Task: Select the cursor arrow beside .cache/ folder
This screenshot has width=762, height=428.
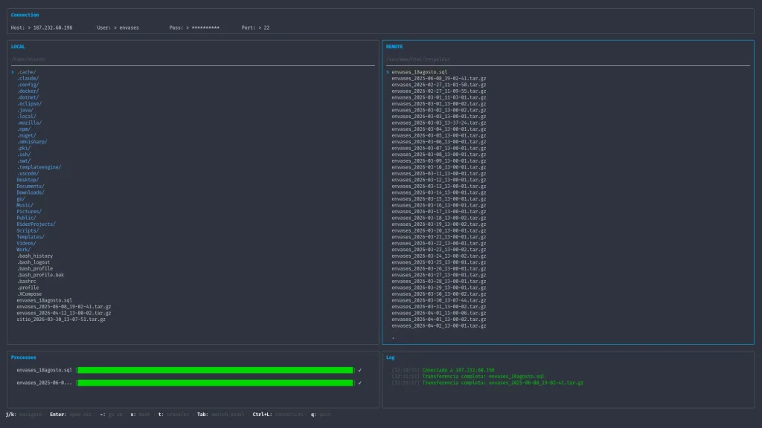Action: coord(13,72)
